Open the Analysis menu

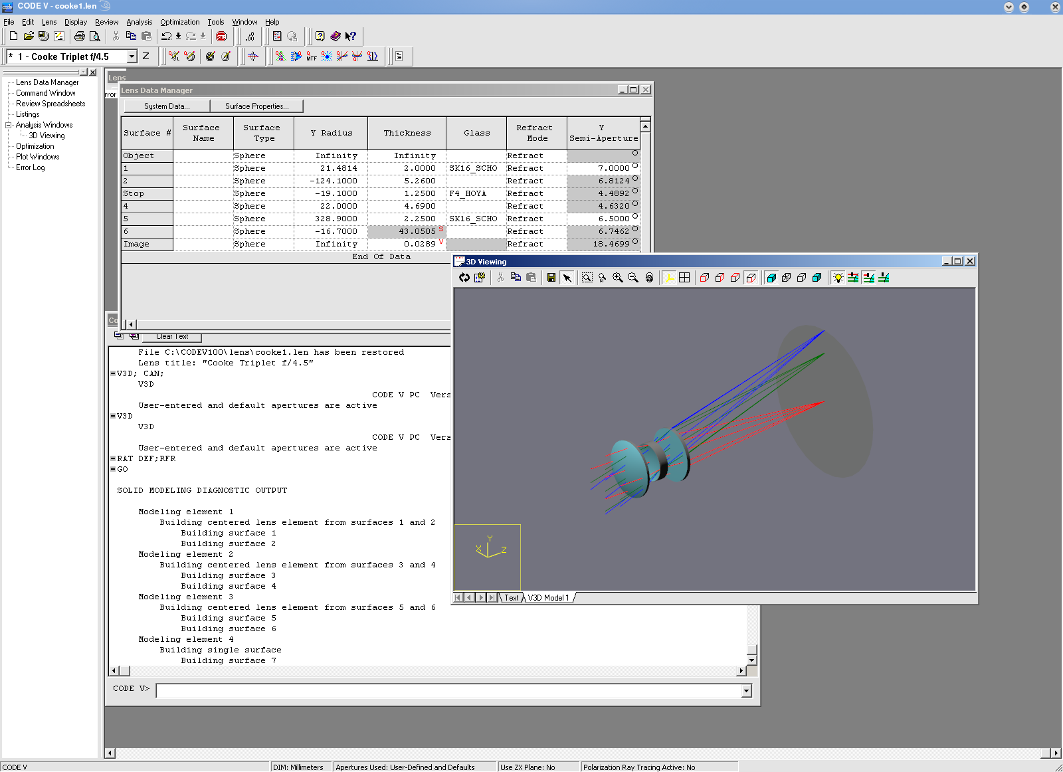click(139, 22)
